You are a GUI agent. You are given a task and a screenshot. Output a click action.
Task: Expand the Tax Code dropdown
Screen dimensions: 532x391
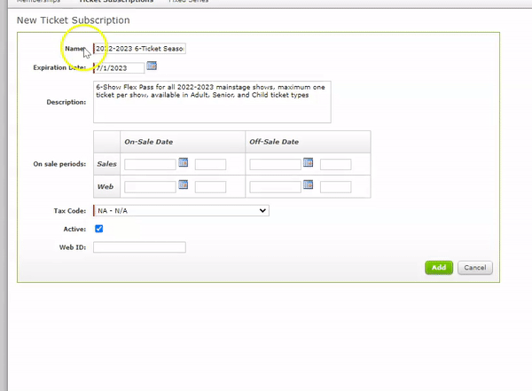[181, 210]
